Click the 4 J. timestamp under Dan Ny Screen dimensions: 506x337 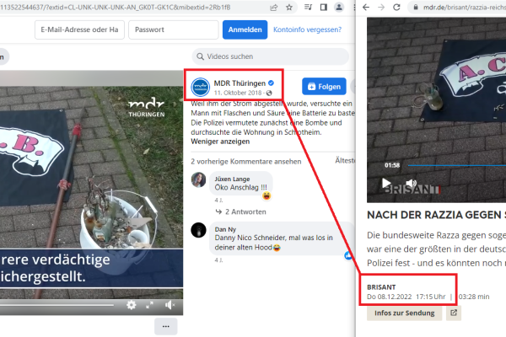point(218,260)
